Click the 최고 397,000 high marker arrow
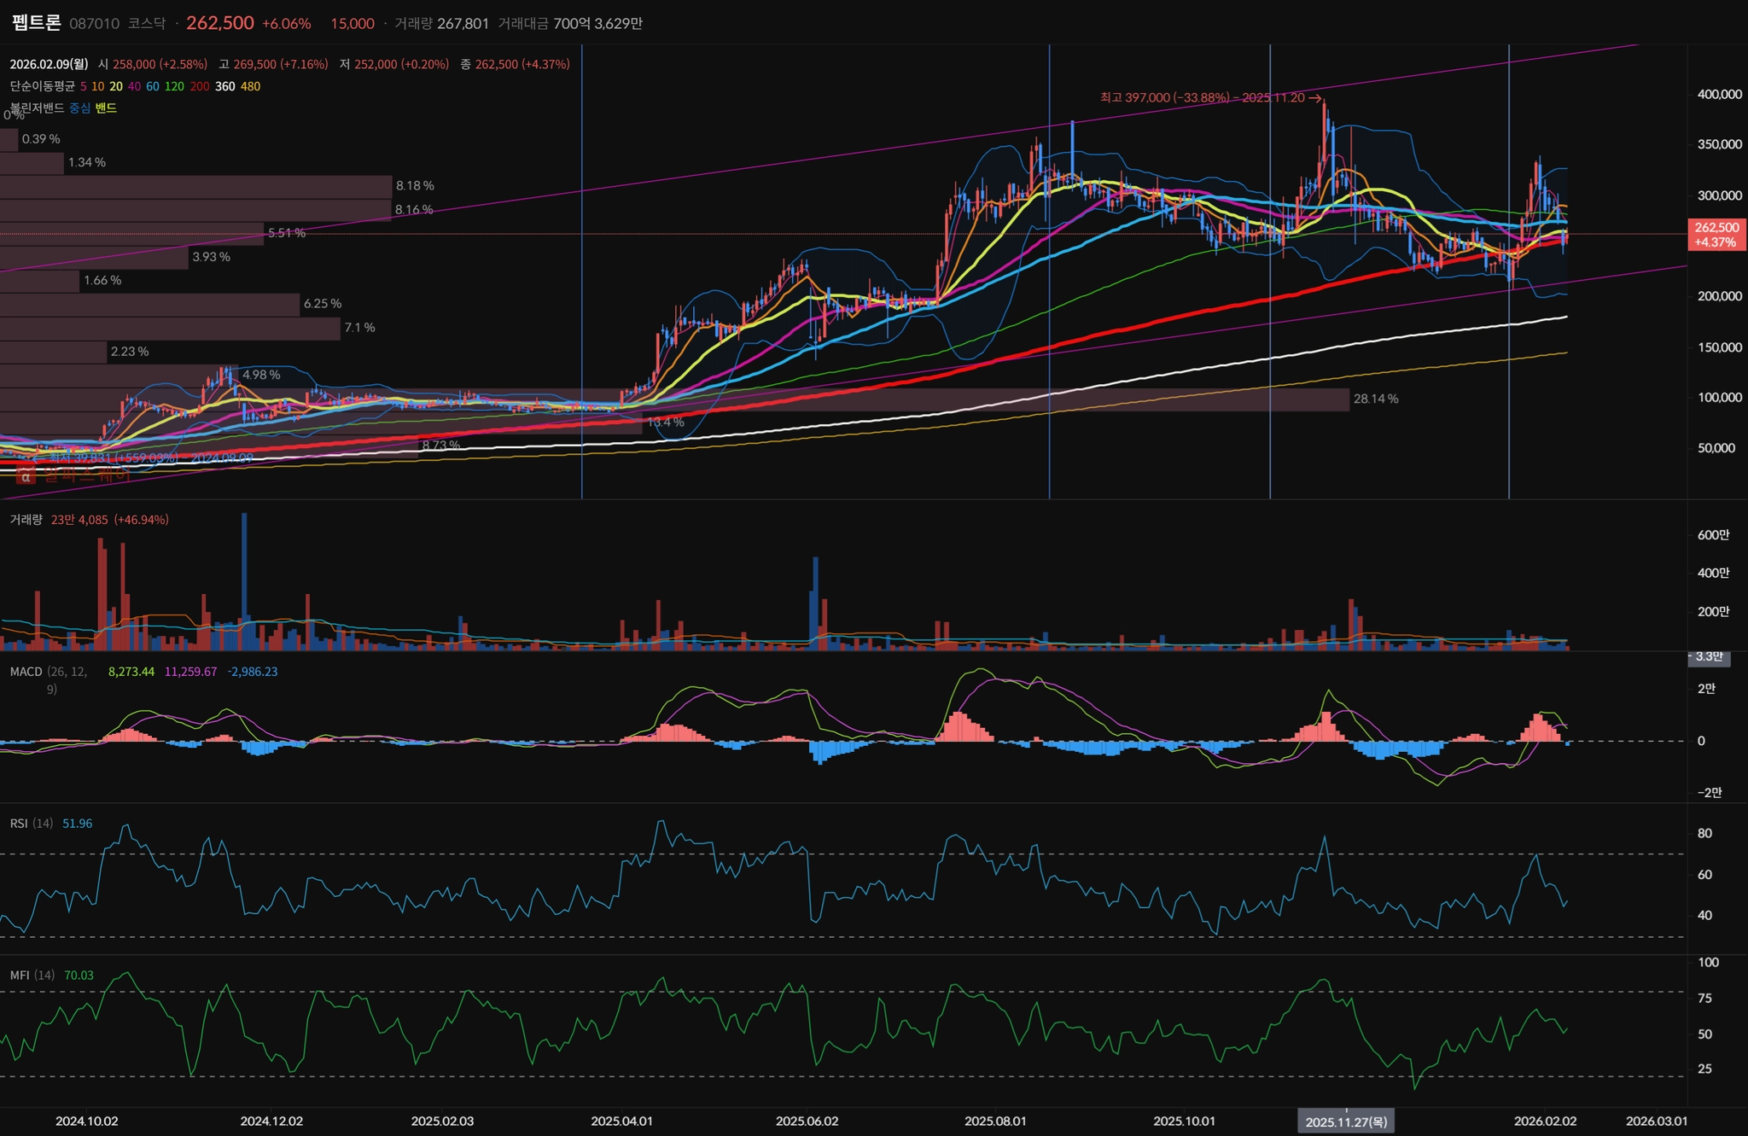This screenshot has height=1136, width=1748. [x=1314, y=98]
